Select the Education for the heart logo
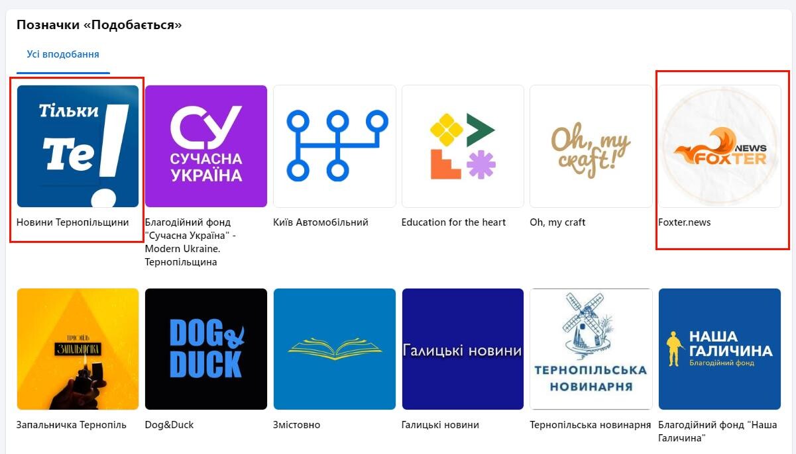 point(463,146)
